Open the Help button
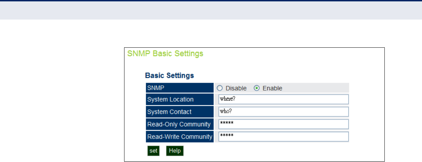Image resolution: width=422 pixels, height=162 pixels. click(x=175, y=151)
